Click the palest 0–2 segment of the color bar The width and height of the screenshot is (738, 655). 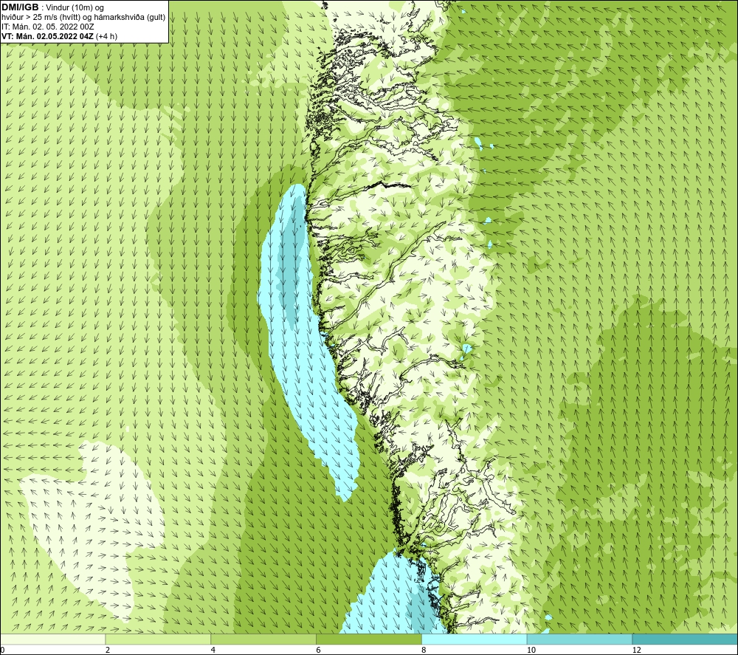click(52, 639)
